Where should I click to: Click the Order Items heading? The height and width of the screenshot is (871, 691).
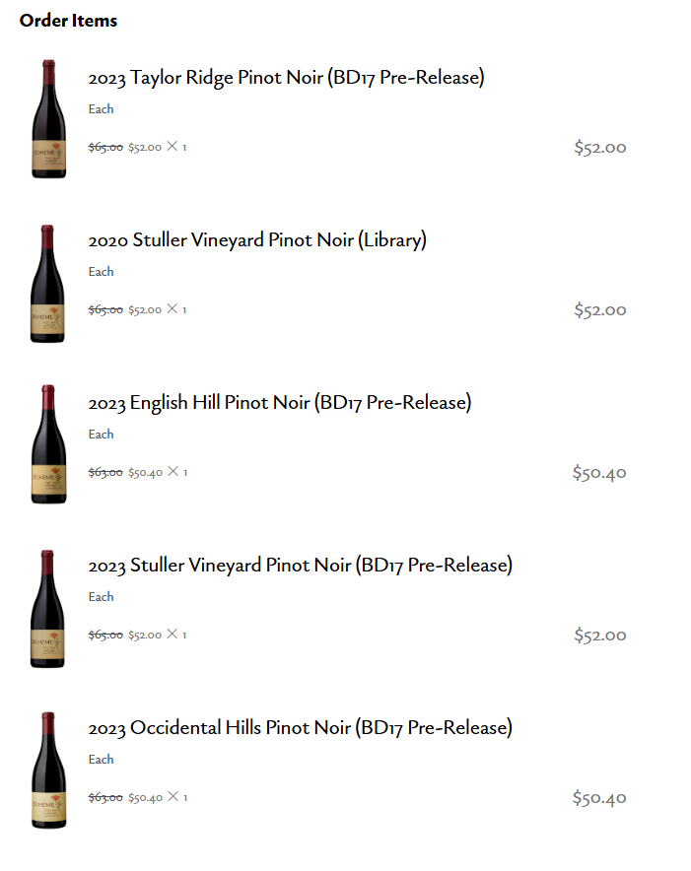pos(68,21)
